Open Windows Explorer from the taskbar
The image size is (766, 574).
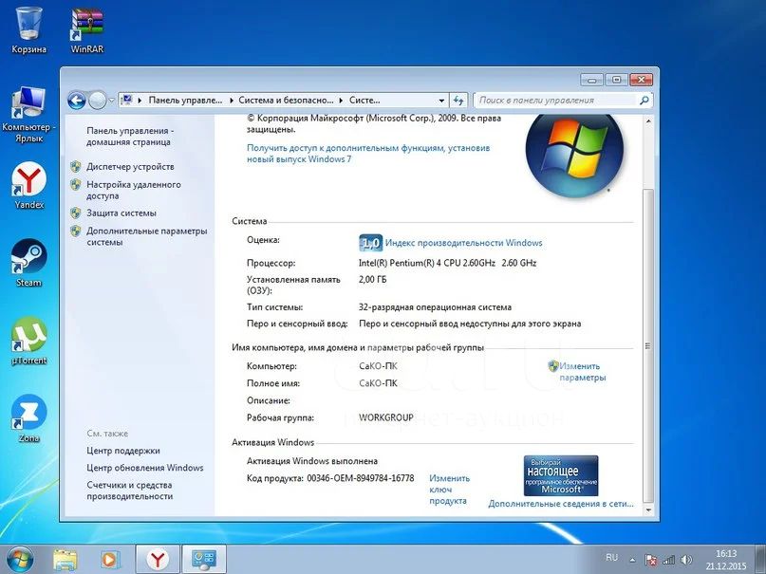pos(65,560)
